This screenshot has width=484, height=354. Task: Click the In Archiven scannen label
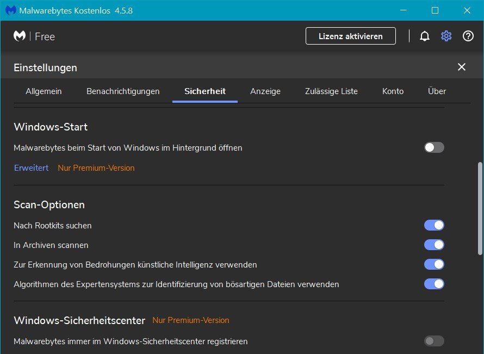tap(51, 245)
